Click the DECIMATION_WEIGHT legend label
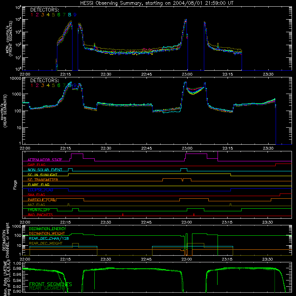The width and height of the screenshot is (296, 296). point(47,234)
